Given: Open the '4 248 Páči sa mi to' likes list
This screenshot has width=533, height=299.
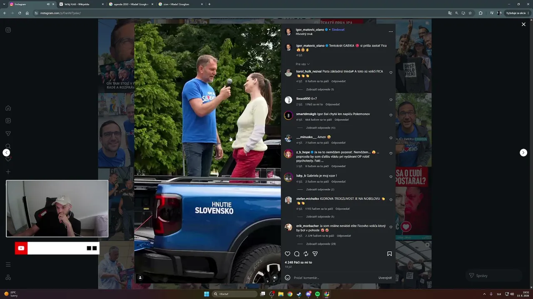Looking at the screenshot, I should 298,262.
